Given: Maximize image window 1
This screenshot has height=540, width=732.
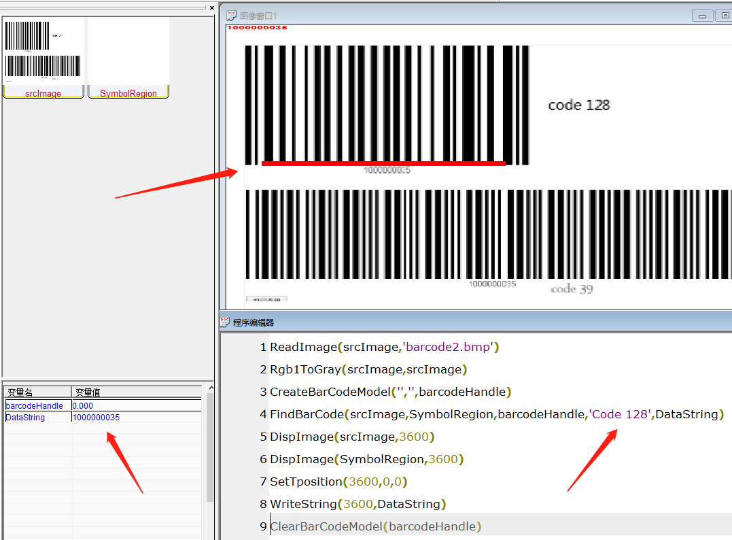Looking at the screenshot, I should pos(724,16).
